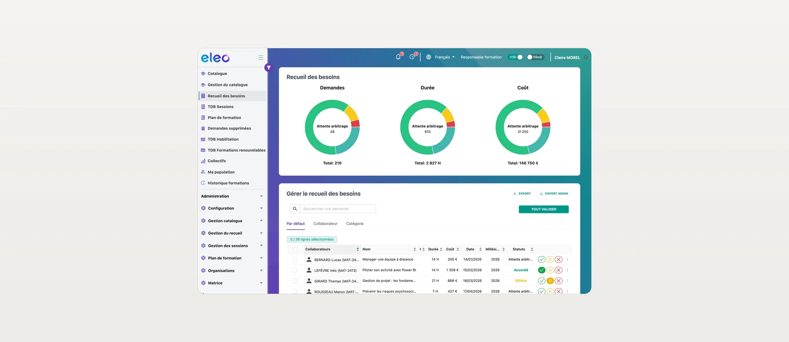The height and width of the screenshot is (342, 789).
Task: Switch to the Collaborateur tab
Action: 325,224
